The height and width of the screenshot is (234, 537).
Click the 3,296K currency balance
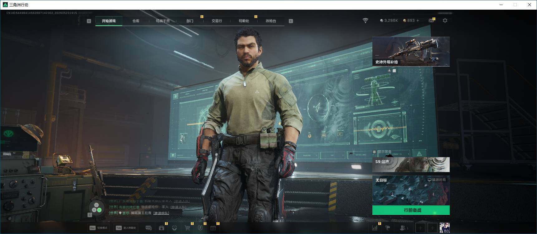(x=389, y=21)
